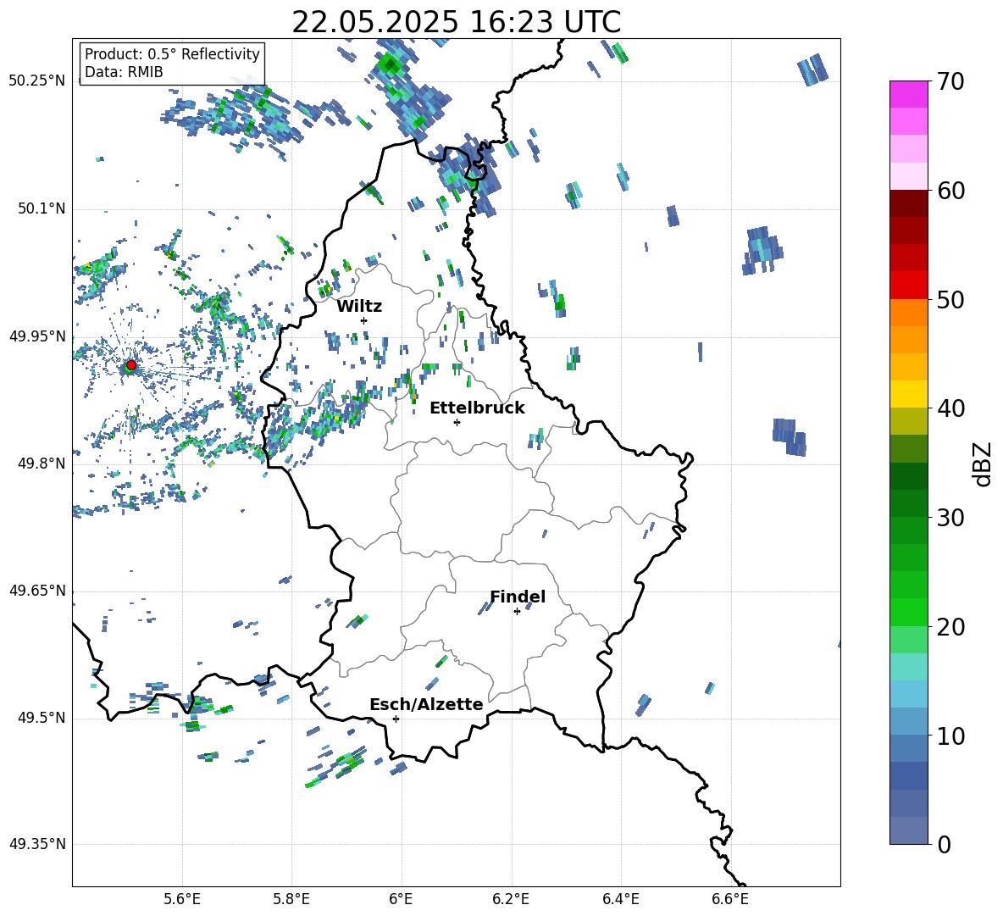This screenshot has height=916, width=1003.
Task: Click the 49.35°N latitude label
Action: pyautogui.click(x=37, y=844)
